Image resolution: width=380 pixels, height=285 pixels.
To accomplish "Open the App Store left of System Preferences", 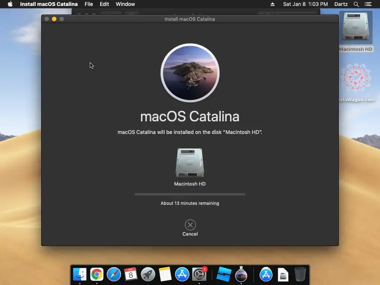I will (182, 274).
